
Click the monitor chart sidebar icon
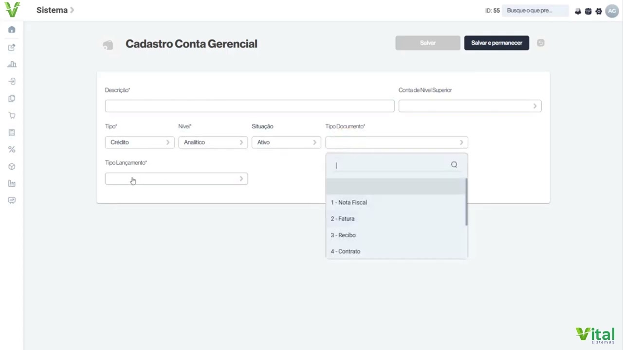point(12,200)
